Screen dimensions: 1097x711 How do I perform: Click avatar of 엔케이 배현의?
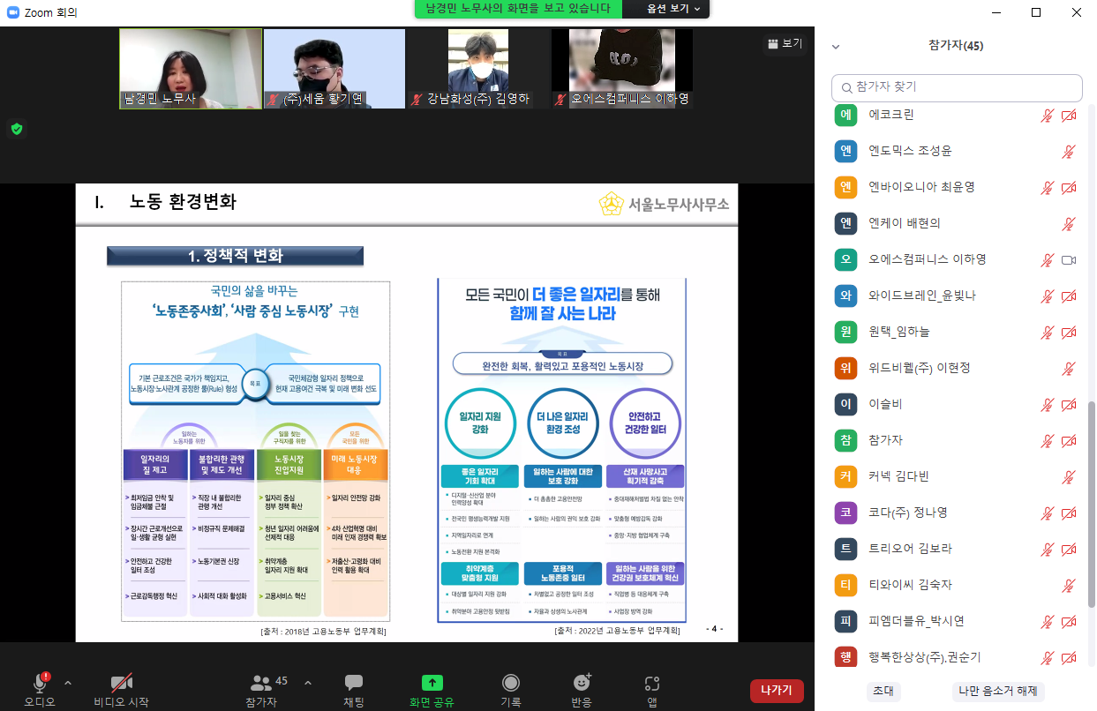tap(845, 223)
